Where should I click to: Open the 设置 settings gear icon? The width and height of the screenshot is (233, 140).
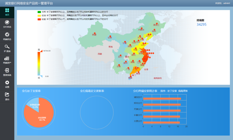pos(7,83)
